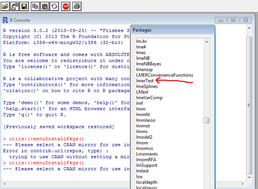Choose the lmSupport package entry

pyautogui.click(x=147, y=165)
